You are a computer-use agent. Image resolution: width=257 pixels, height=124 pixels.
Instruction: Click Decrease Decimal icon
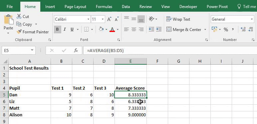(x=251, y=29)
